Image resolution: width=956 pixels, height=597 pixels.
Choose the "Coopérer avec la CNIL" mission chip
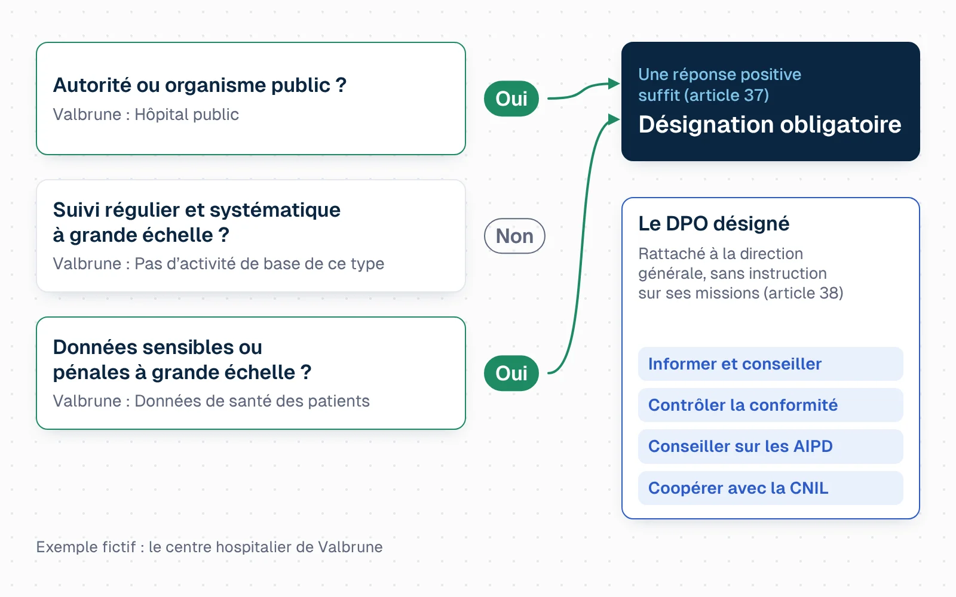tap(771, 488)
